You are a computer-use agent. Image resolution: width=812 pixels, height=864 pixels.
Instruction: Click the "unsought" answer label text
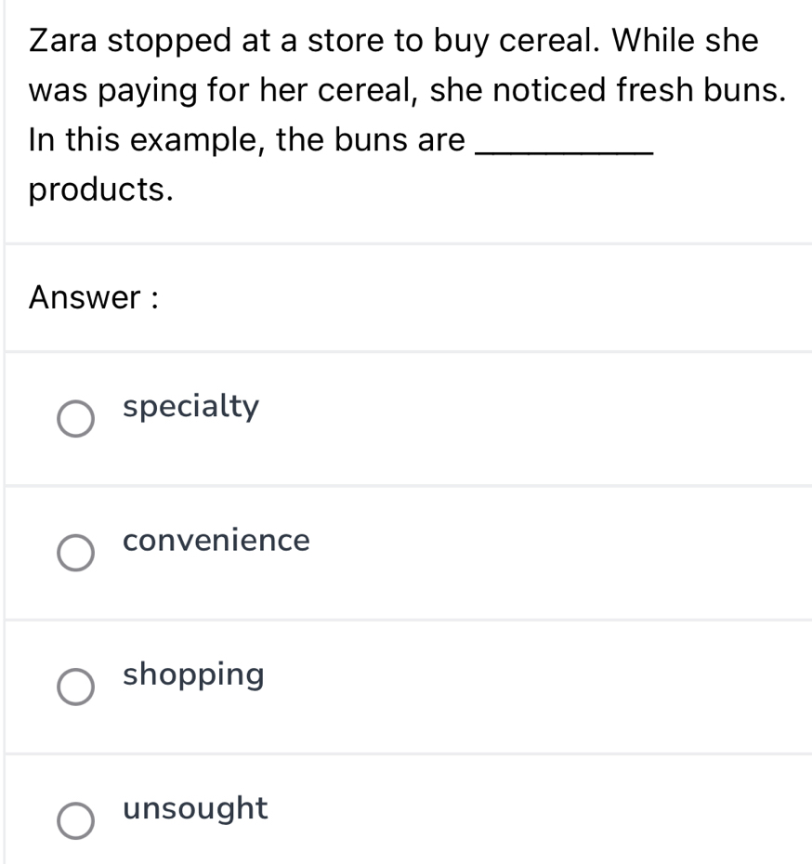click(x=195, y=808)
